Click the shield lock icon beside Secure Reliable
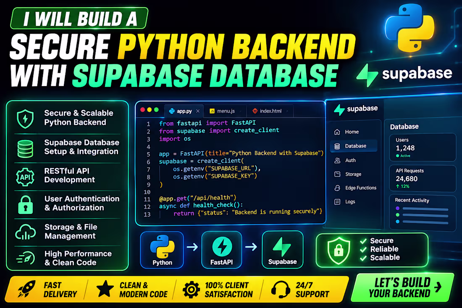This screenshot has width=462, height=308. 339,250
